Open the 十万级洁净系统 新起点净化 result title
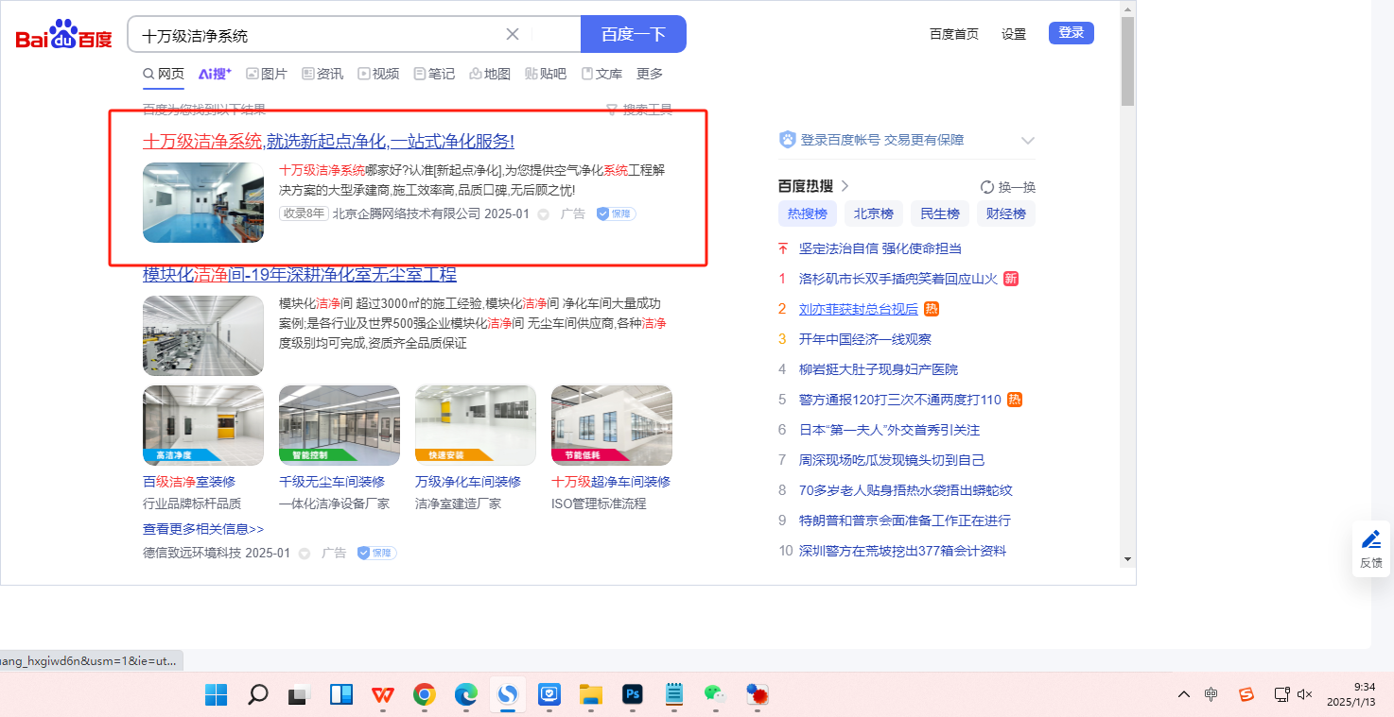1394x717 pixels. [328, 142]
